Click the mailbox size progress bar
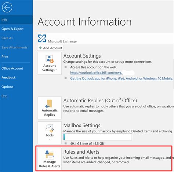Viewport: 174px width, 172px height. point(98,137)
